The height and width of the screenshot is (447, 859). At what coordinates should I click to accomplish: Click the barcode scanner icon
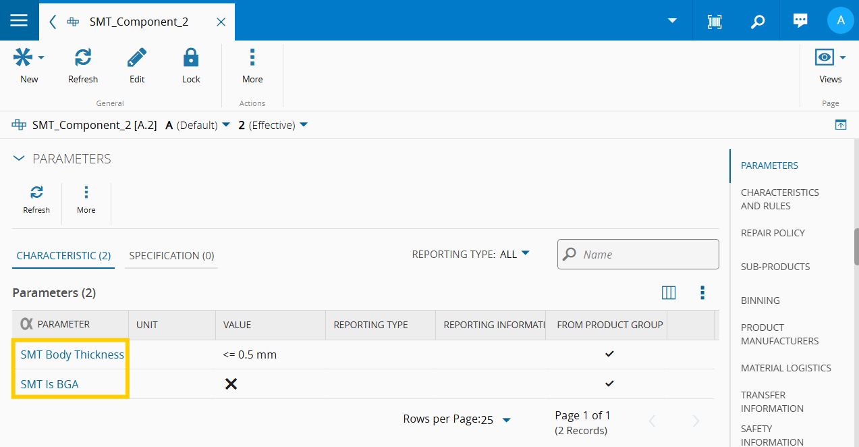714,21
